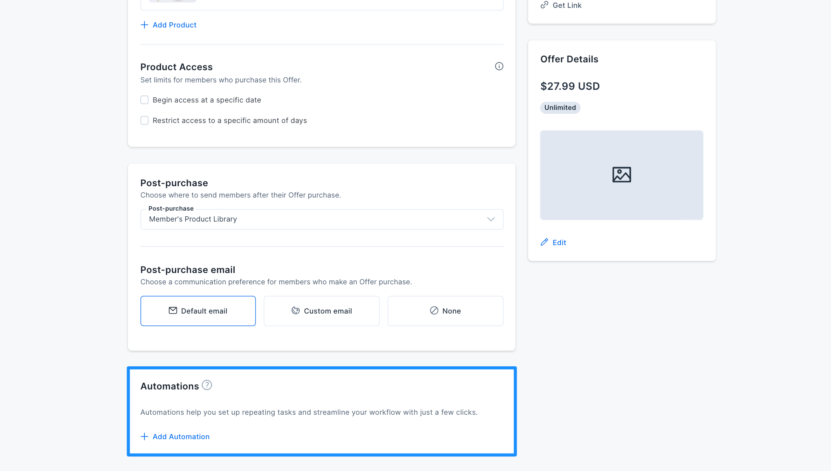The image size is (831, 471).
Task: Click the Automations help question mark icon
Action: point(207,385)
